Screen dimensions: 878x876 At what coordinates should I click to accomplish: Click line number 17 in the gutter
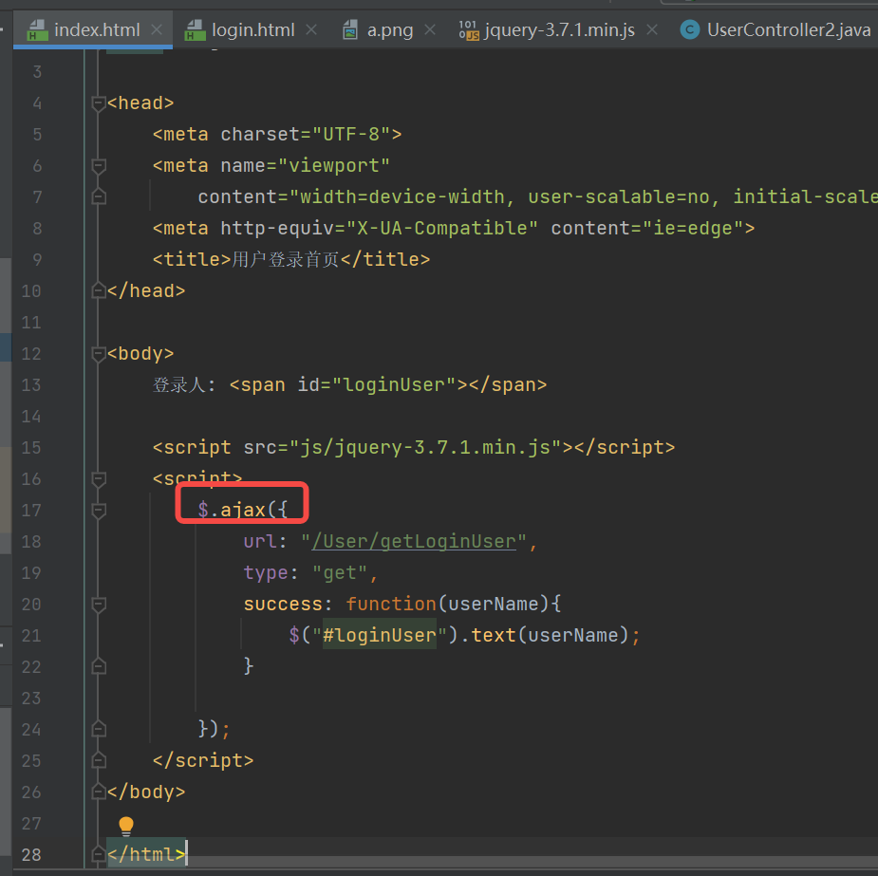click(30, 511)
